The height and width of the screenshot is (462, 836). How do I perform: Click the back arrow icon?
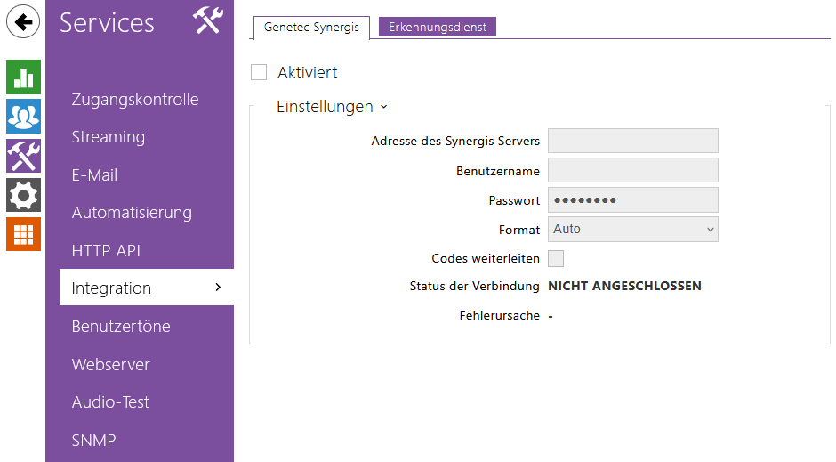coord(23,21)
